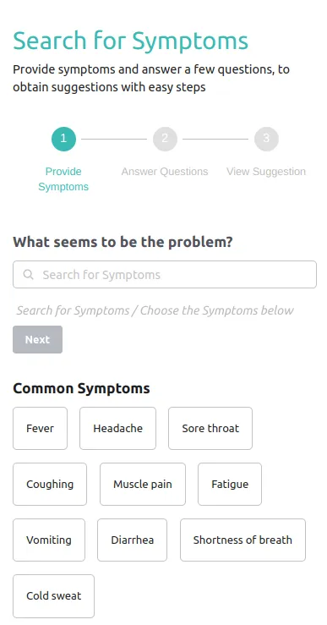Select step 1 circle indicator
Viewport: 327px width, 625px height.
(63, 139)
